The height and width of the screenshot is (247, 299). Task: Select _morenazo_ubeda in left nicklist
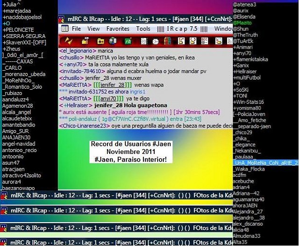[x=24, y=74]
